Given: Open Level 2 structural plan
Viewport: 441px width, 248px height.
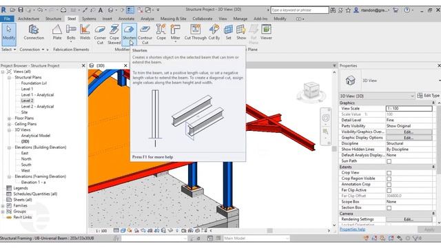Looking at the screenshot, I should [x=27, y=101].
